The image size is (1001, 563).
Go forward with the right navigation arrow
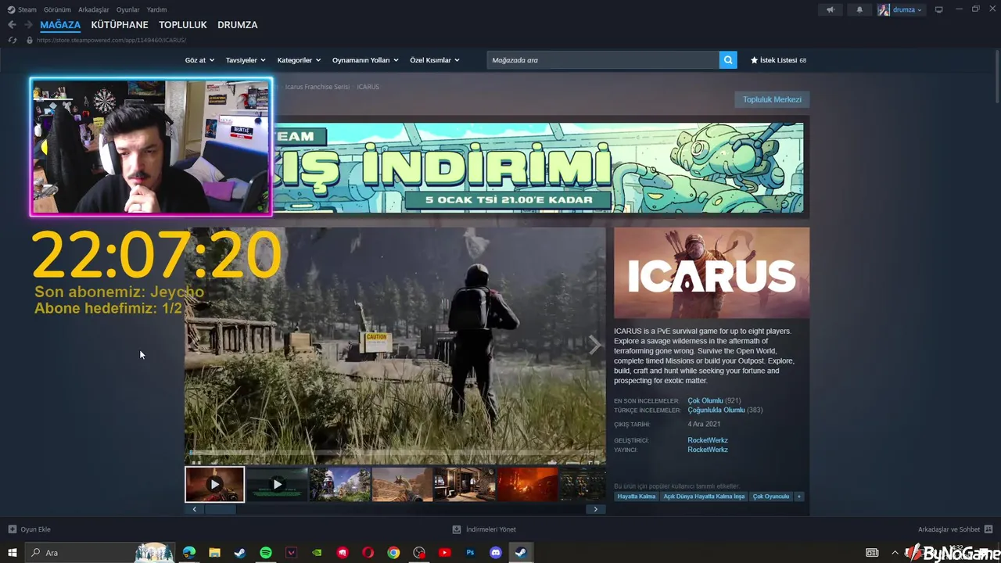pos(28,25)
